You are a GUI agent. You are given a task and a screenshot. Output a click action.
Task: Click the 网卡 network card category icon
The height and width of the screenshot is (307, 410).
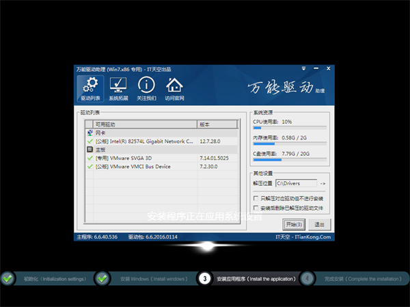point(90,133)
